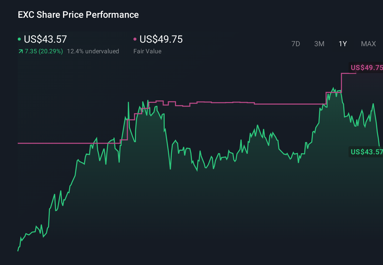The image size is (383, 265).
Task: Toggle the pink Fair Value legend dot
Action: tap(135, 39)
